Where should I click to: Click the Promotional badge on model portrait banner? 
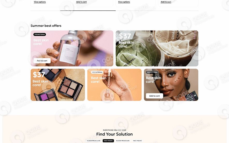pos(152,72)
